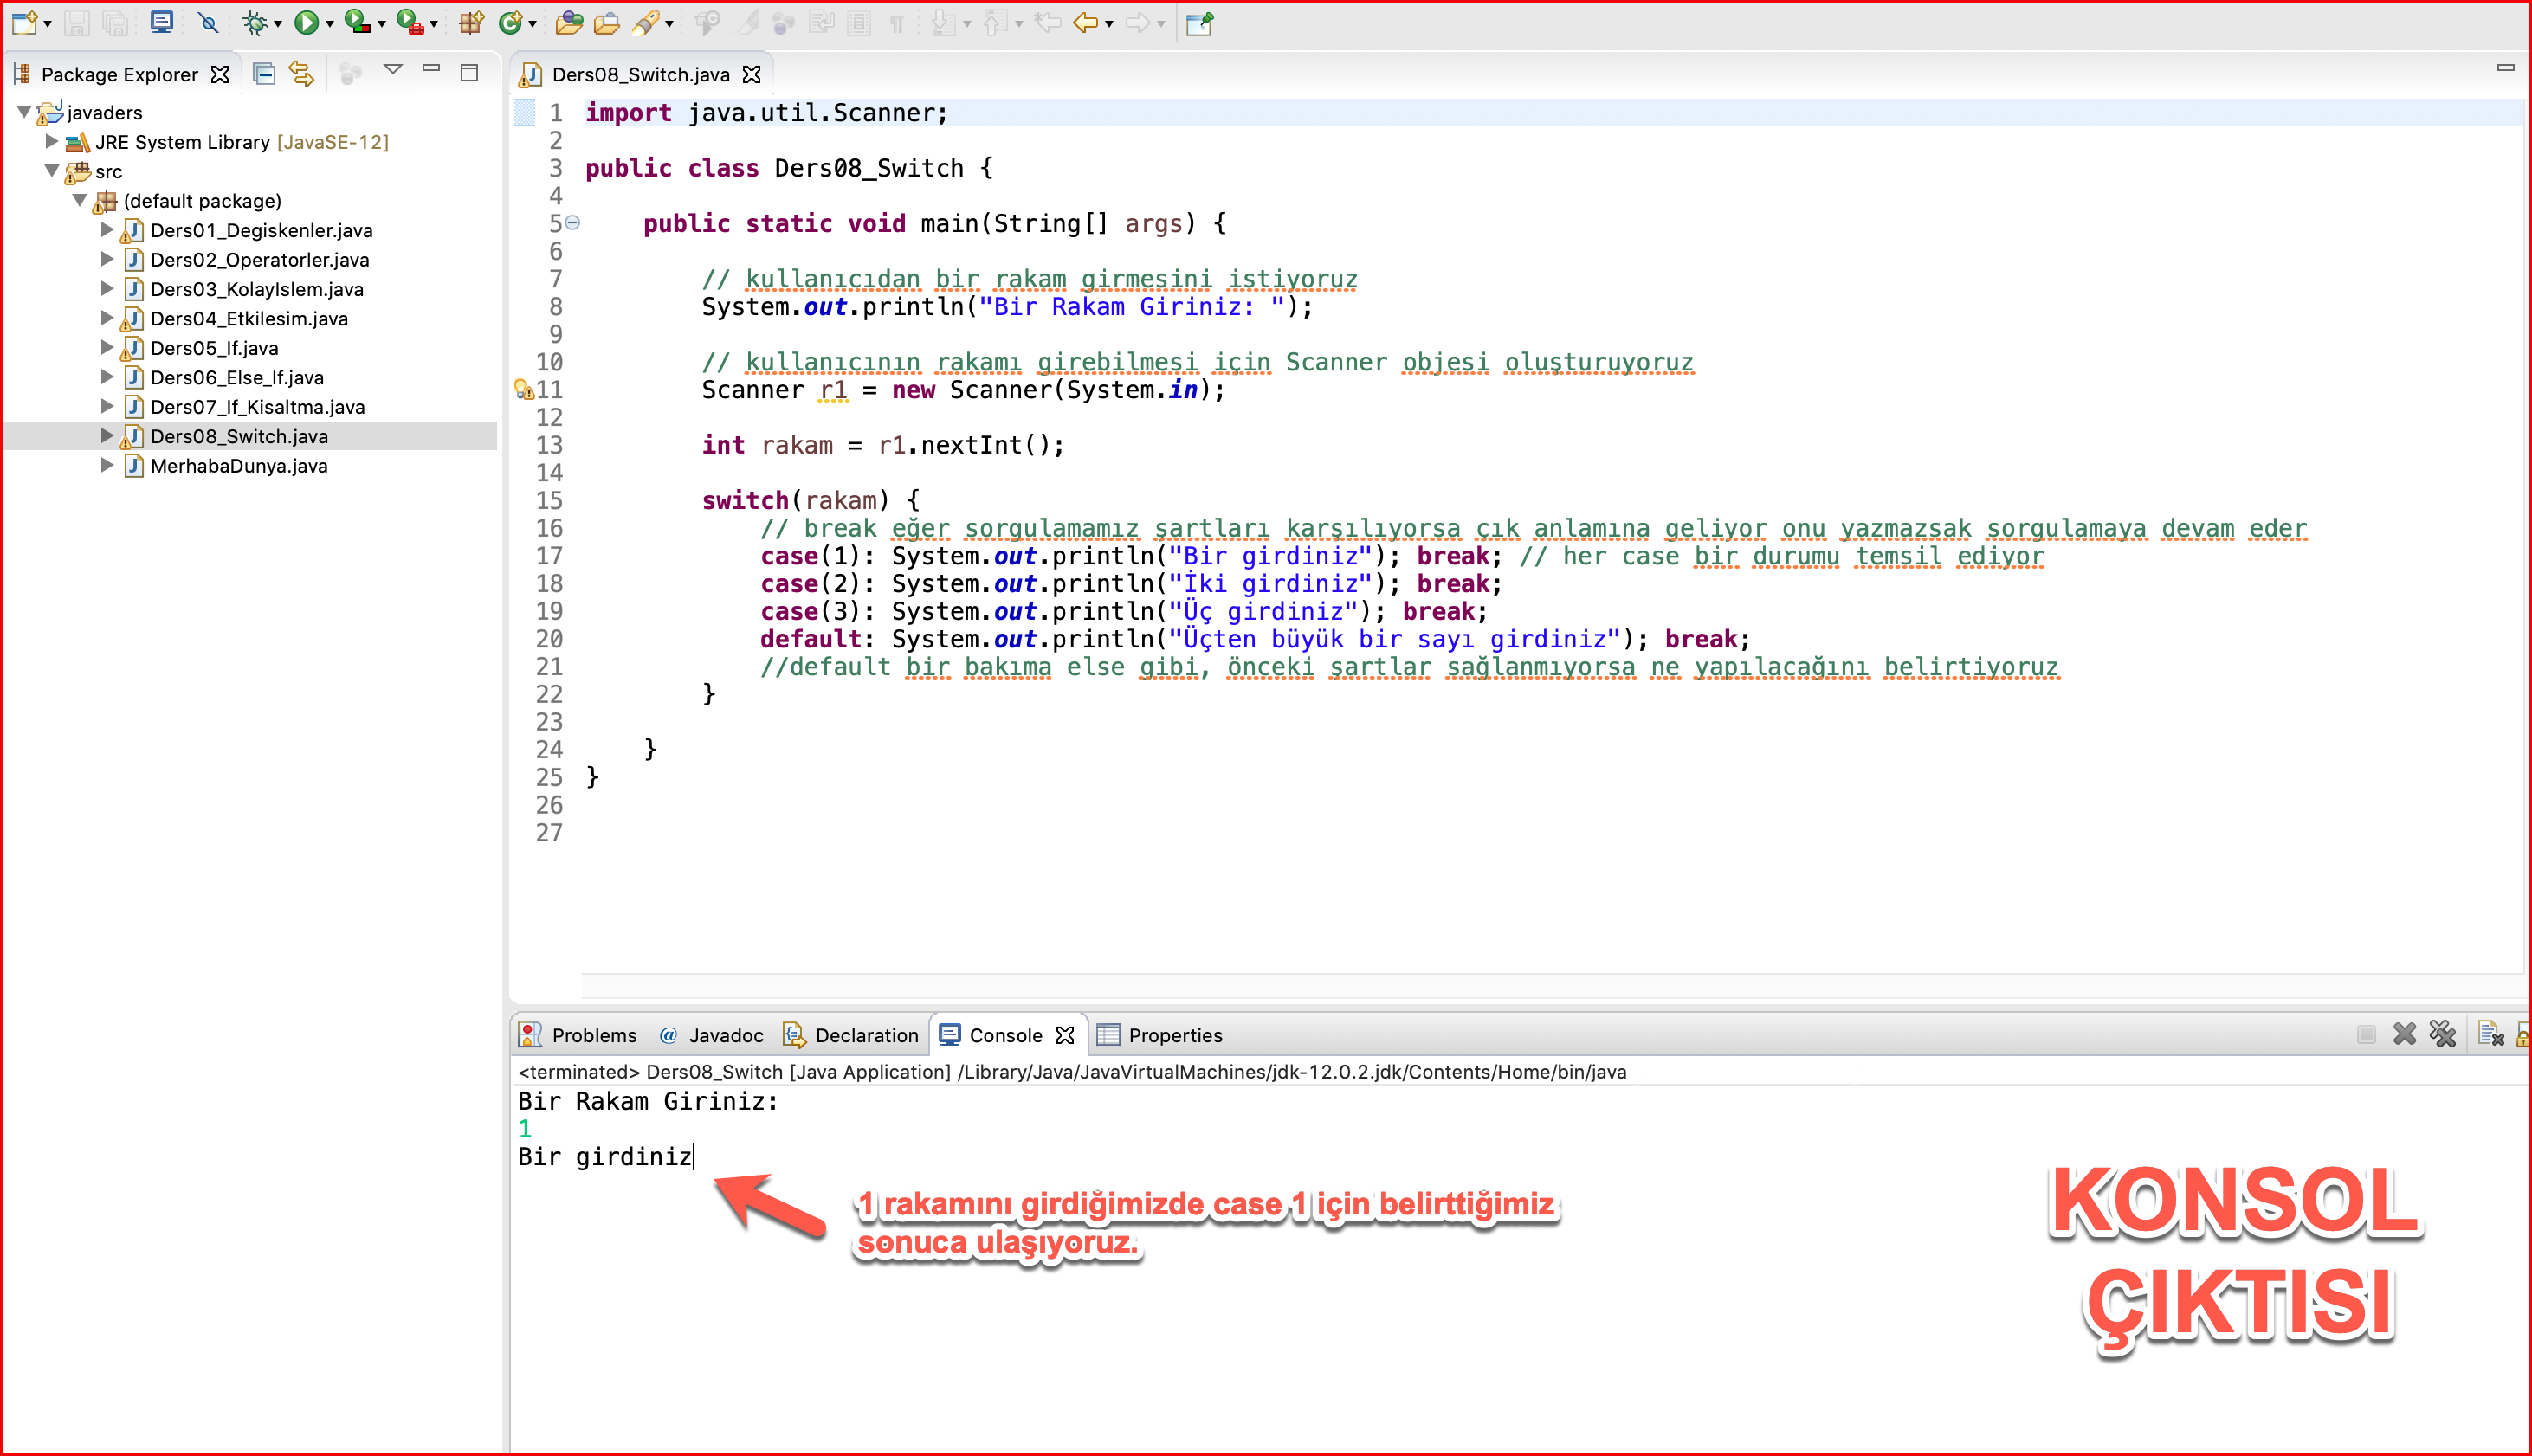This screenshot has width=2532, height=1456.
Task: Click the Save icon in the toolbar
Action: click(x=78, y=23)
